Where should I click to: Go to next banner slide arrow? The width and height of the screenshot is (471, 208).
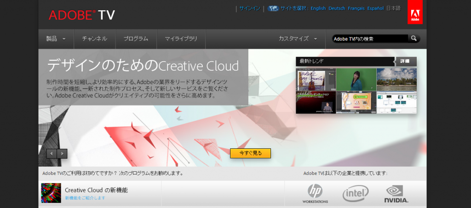[x=62, y=154]
